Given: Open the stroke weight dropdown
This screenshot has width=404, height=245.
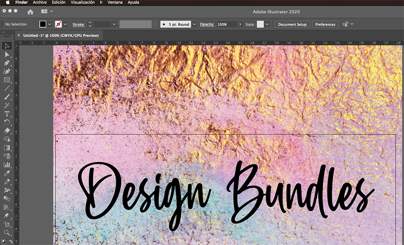Looking at the screenshot, I should 114,24.
